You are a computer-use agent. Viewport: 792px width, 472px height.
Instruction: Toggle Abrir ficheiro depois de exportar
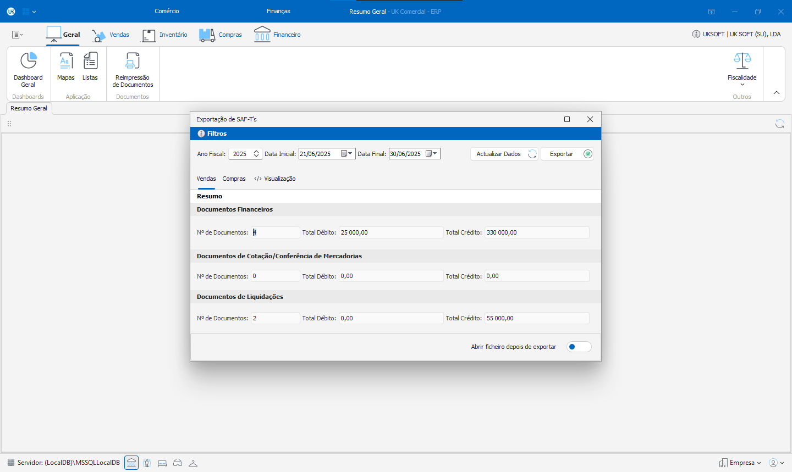(x=579, y=347)
